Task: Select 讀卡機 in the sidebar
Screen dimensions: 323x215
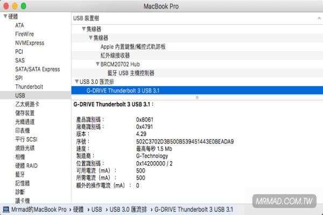Action: pyautogui.click(x=23, y=201)
